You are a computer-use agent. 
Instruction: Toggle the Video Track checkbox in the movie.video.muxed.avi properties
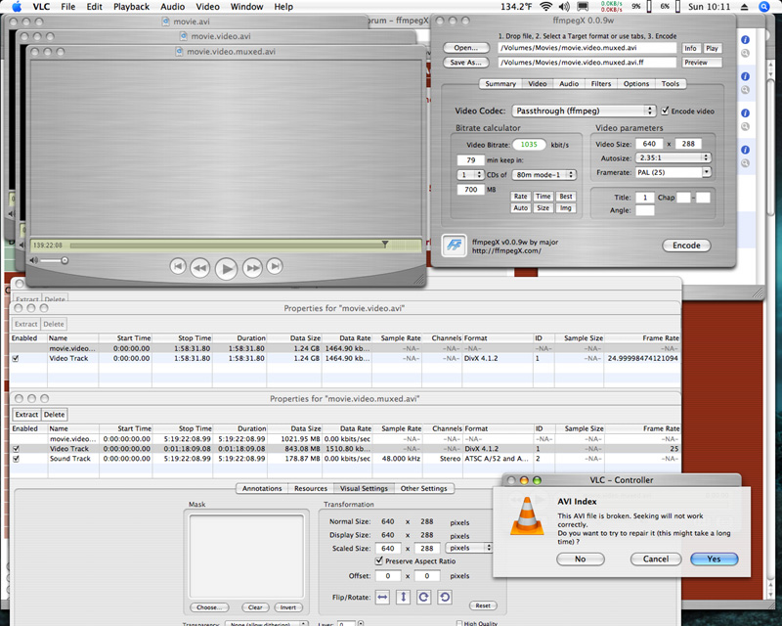[16, 449]
